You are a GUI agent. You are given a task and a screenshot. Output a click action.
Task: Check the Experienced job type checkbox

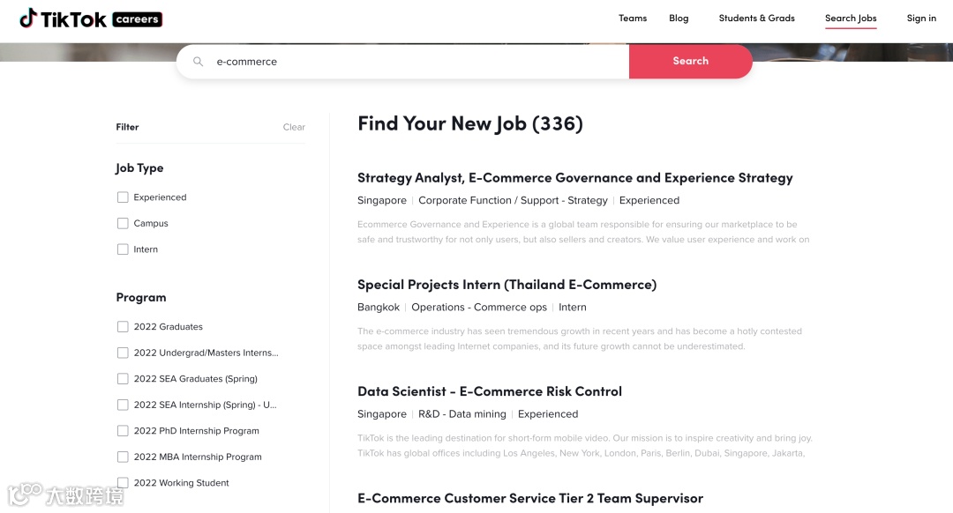[x=123, y=197]
